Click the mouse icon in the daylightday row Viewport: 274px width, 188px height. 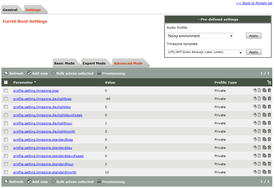point(255,107)
